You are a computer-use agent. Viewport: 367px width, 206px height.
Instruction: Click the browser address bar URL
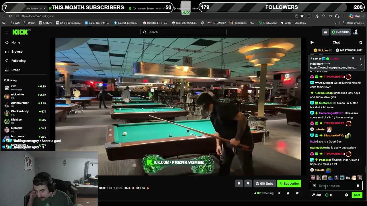37,16
